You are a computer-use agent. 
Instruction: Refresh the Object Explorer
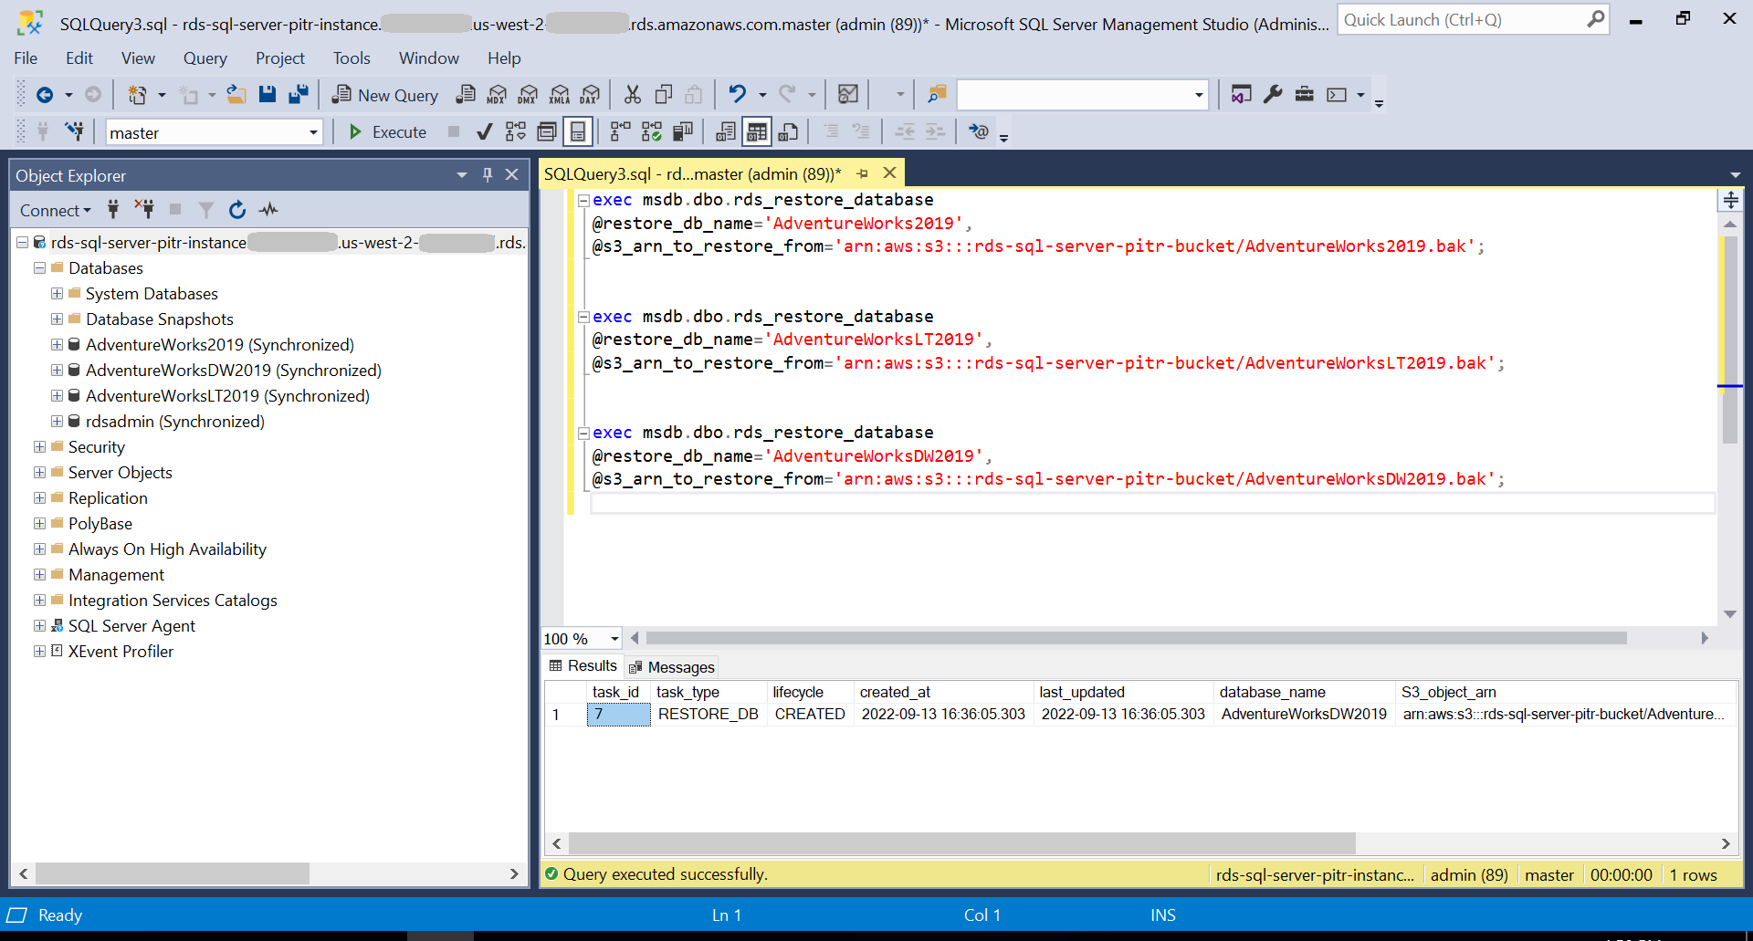[x=237, y=210]
